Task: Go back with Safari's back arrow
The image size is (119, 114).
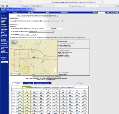Action: point(11,2)
